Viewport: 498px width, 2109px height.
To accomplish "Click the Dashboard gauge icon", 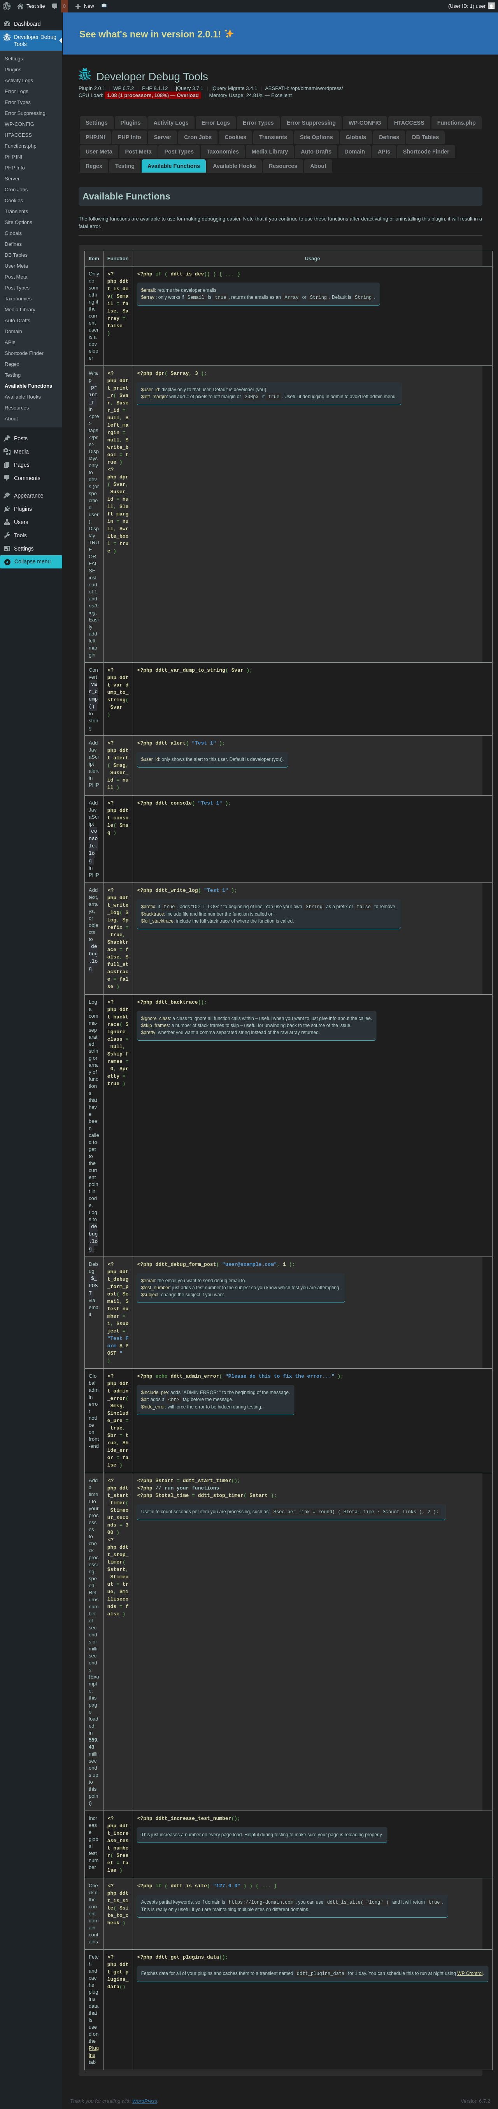I will [x=7, y=24].
